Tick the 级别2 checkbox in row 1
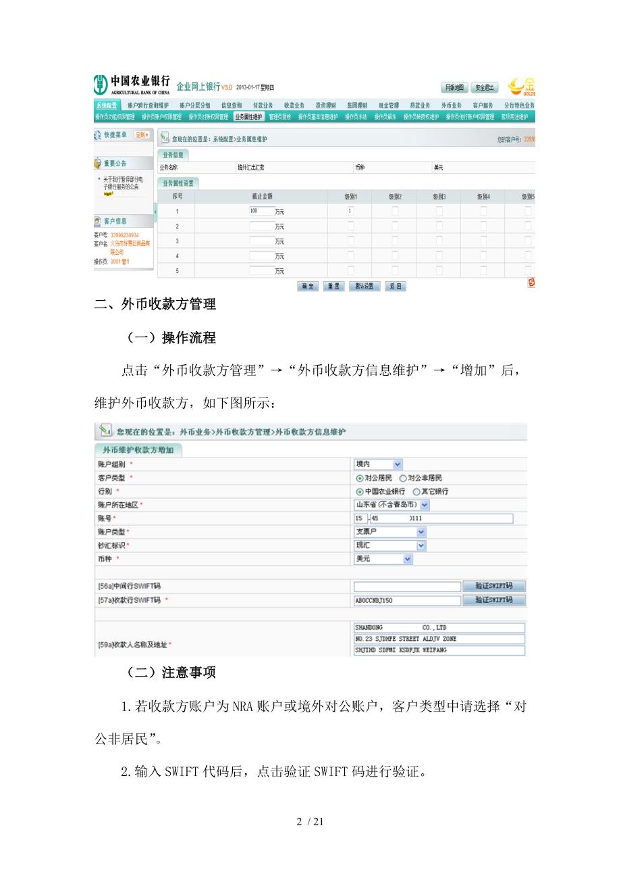The width and height of the screenshot is (621, 880). tap(395, 211)
